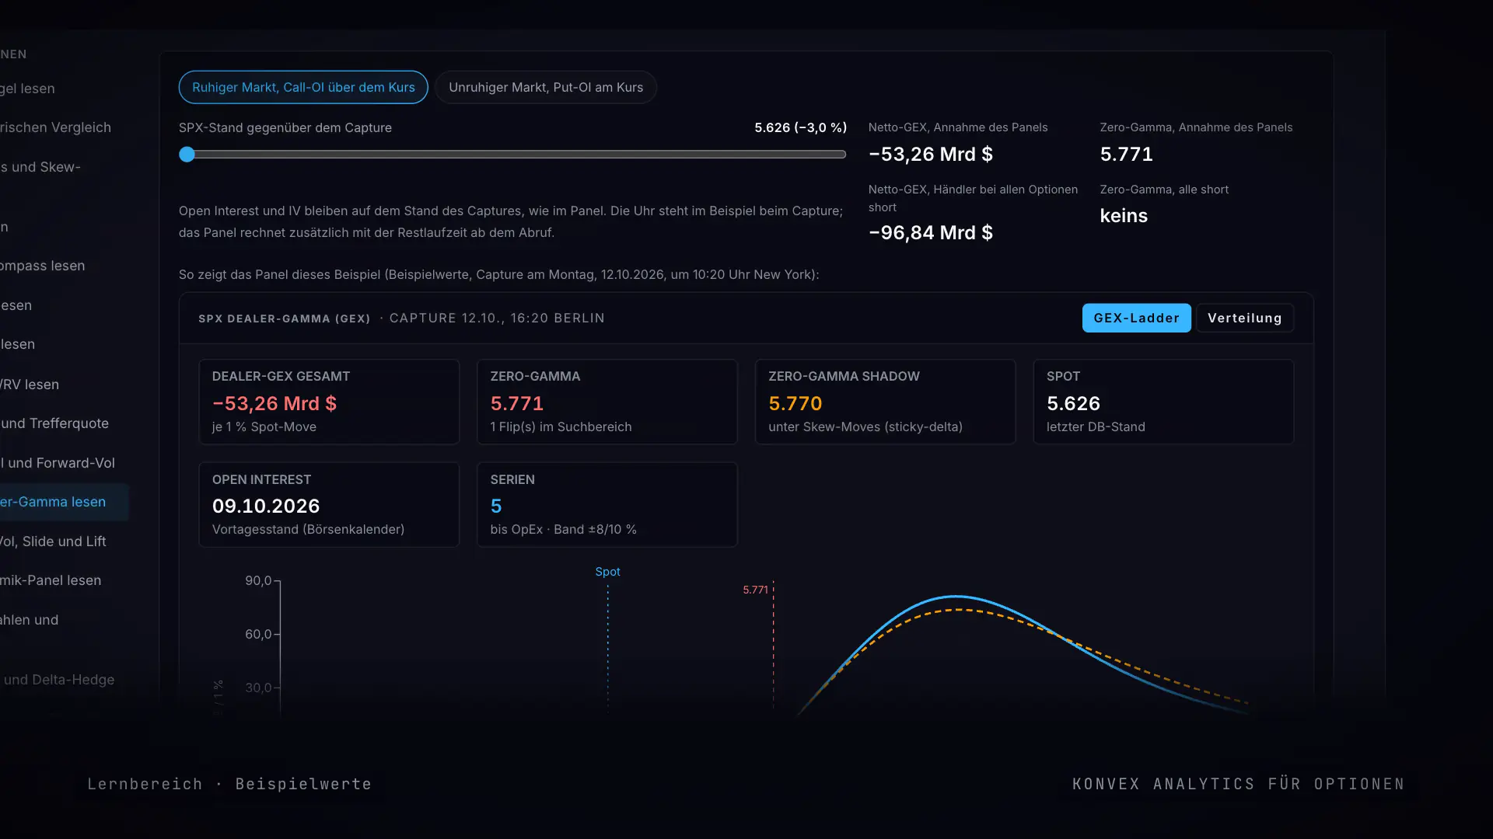This screenshot has width=1493, height=839.
Task: Open 'gel lesen' sidebar entry
Action: click(x=27, y=89)
